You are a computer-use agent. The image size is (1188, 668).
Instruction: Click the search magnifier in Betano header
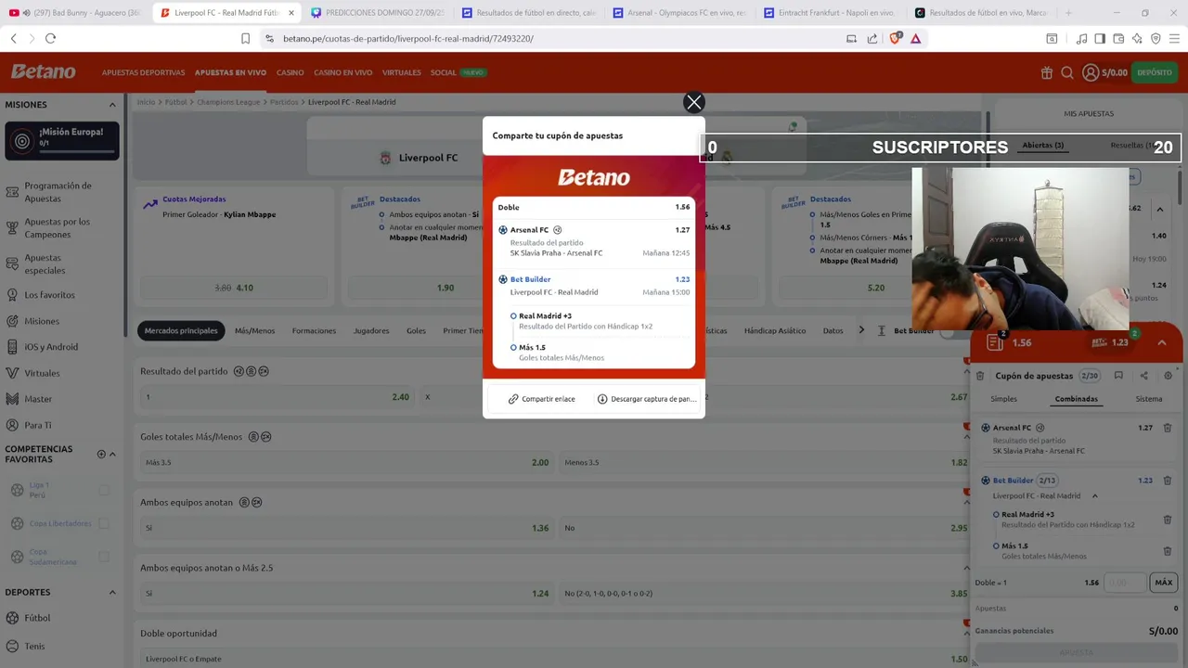1067,72
